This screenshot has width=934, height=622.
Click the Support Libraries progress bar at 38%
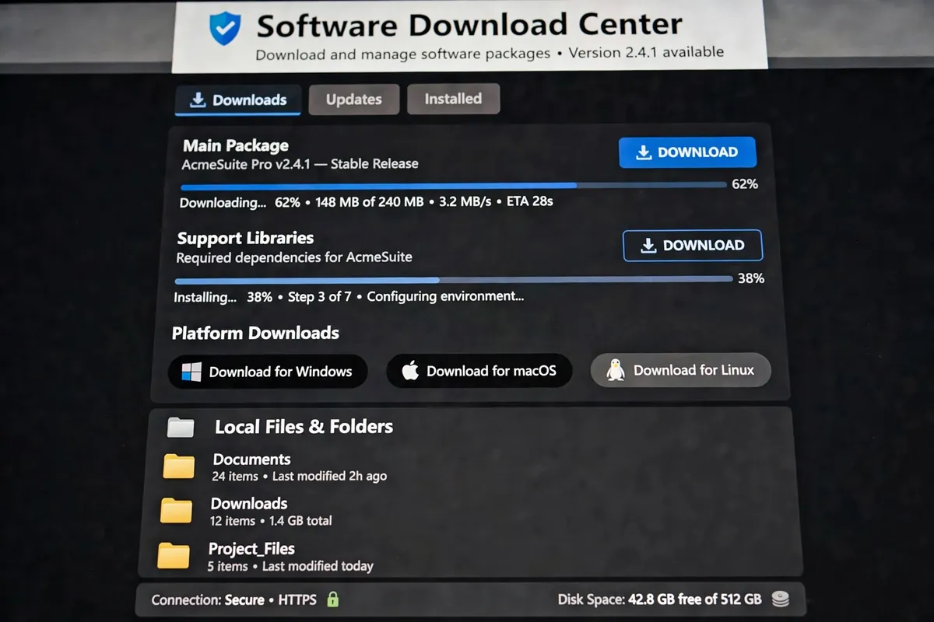coord(454,280)
